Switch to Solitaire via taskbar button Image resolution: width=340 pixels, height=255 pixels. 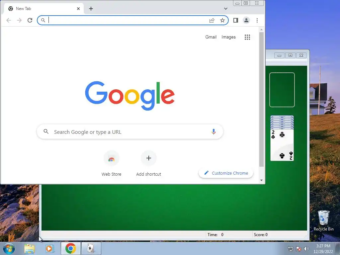(x=91, y=248)
